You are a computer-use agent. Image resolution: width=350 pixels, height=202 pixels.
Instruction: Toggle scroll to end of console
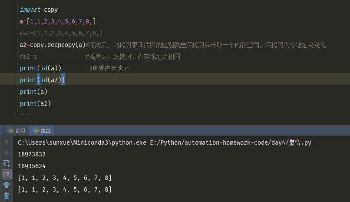coord(7,174)
